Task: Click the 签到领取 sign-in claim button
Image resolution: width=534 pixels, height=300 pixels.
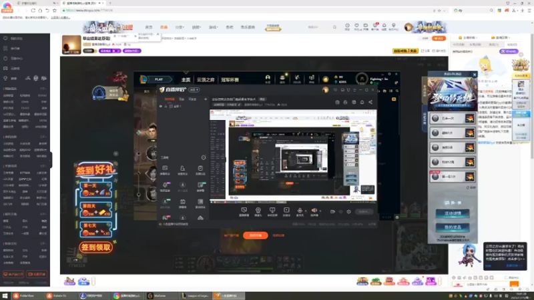Action: coord(95,247)
